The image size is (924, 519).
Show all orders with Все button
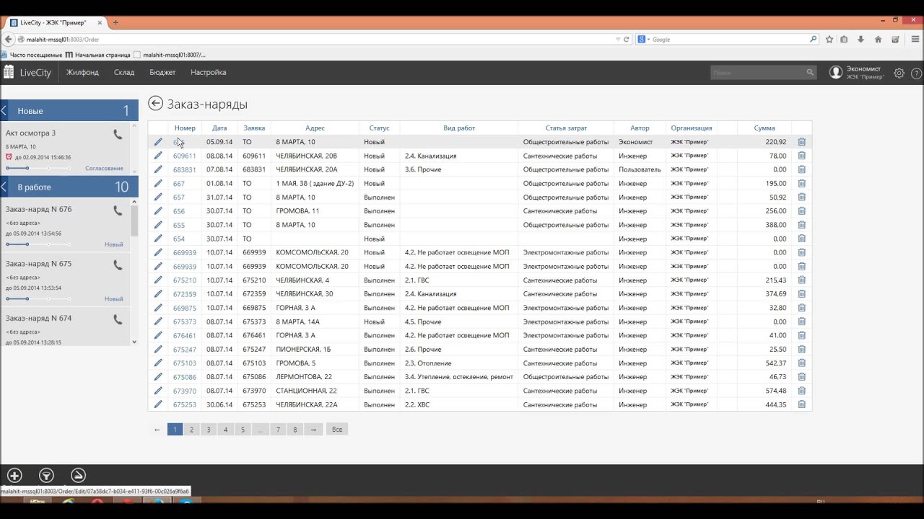[337, 429]
